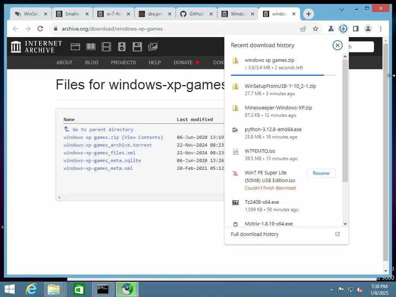Image resolution: width=396 pixels, height=297 pixels.
Task: Click the Go to parent directory arrow icon
Action: tap(67, 129)
